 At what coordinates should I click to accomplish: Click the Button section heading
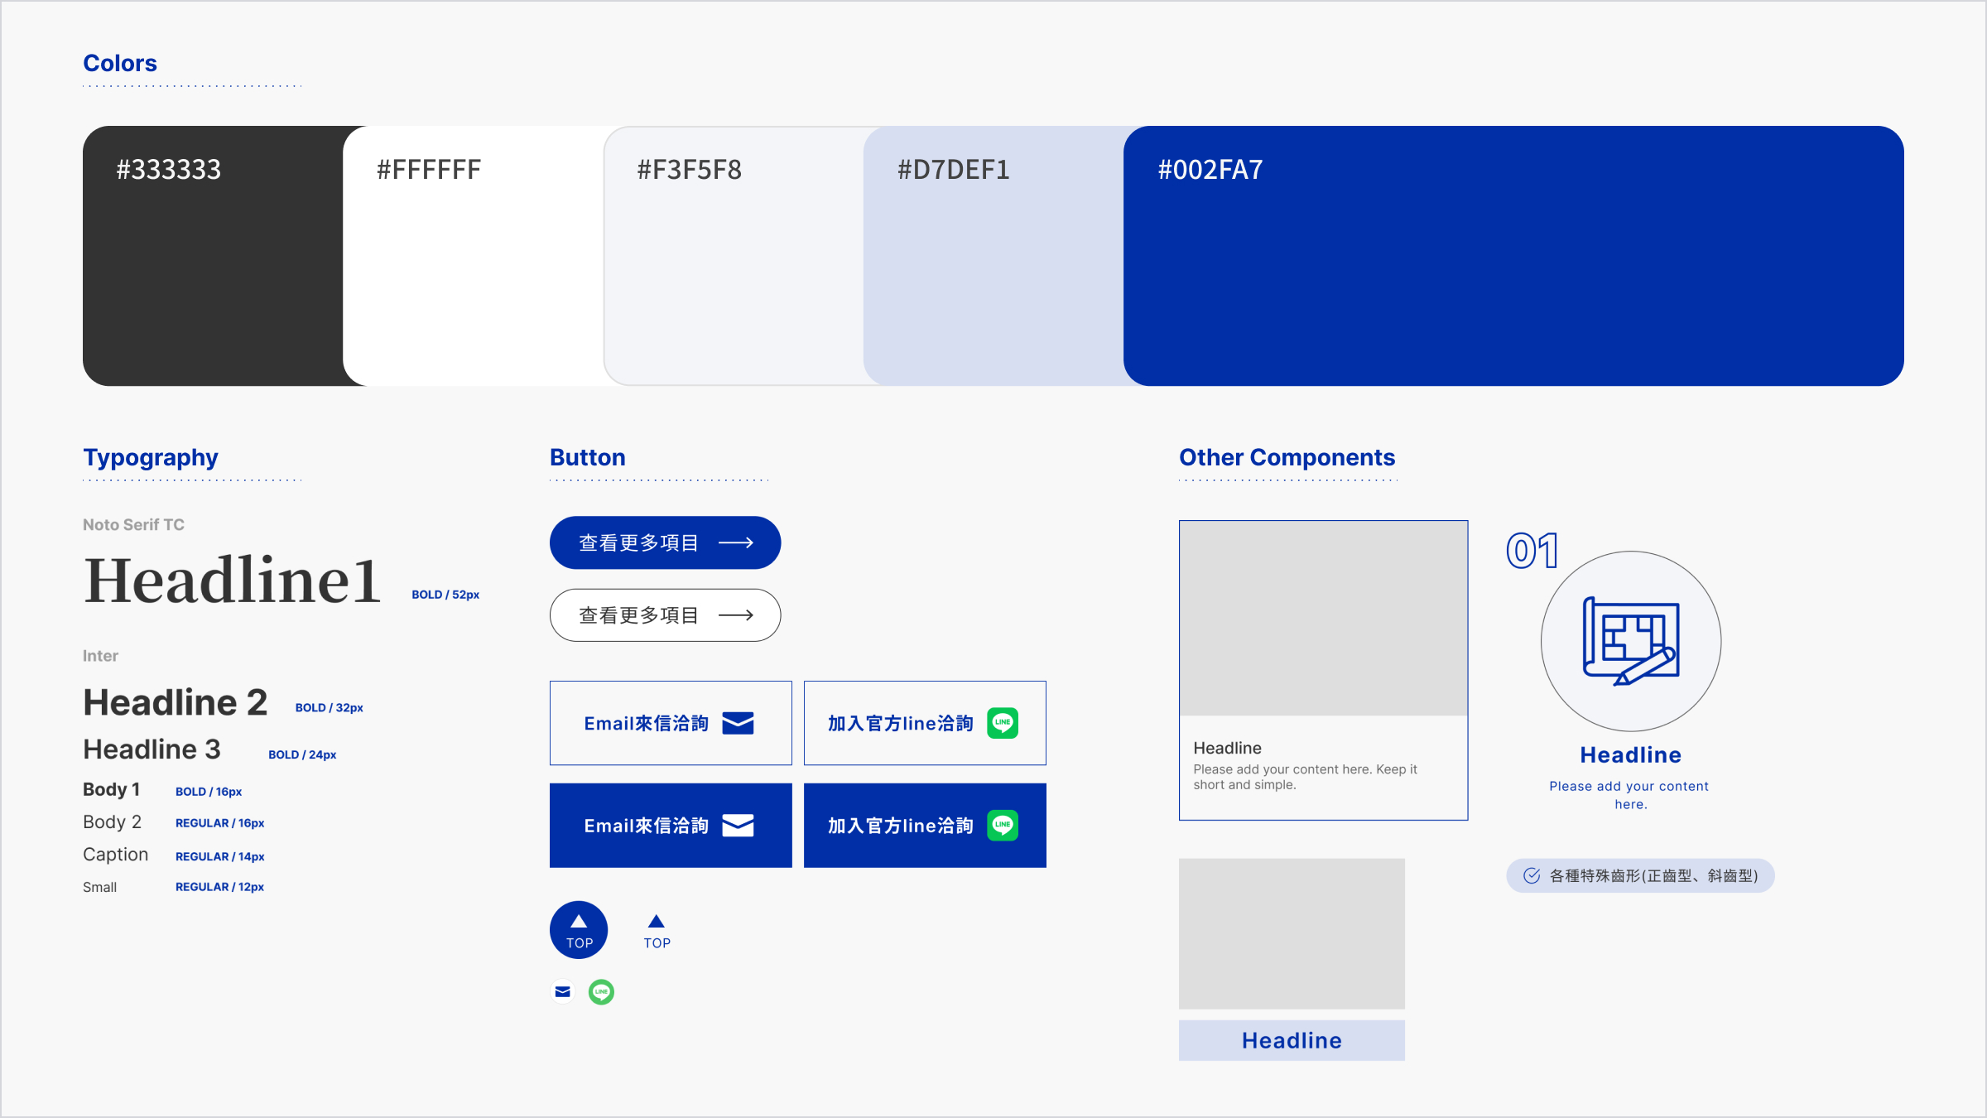[x=588, y=457]
